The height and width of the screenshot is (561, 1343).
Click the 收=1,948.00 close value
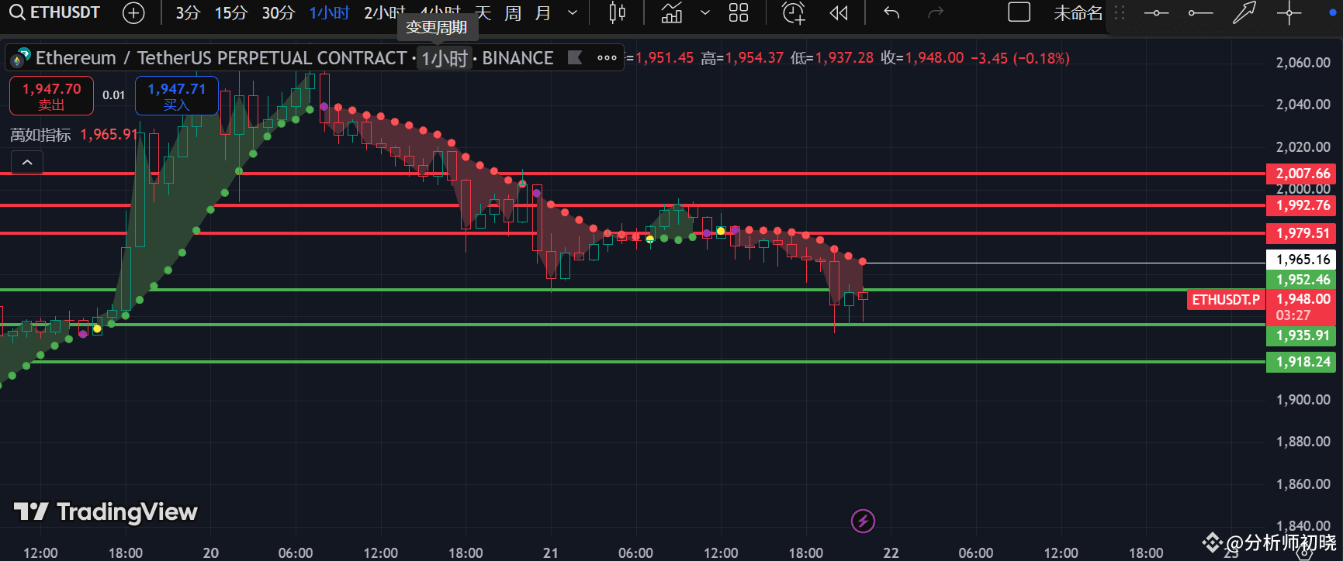click(922, 58)
